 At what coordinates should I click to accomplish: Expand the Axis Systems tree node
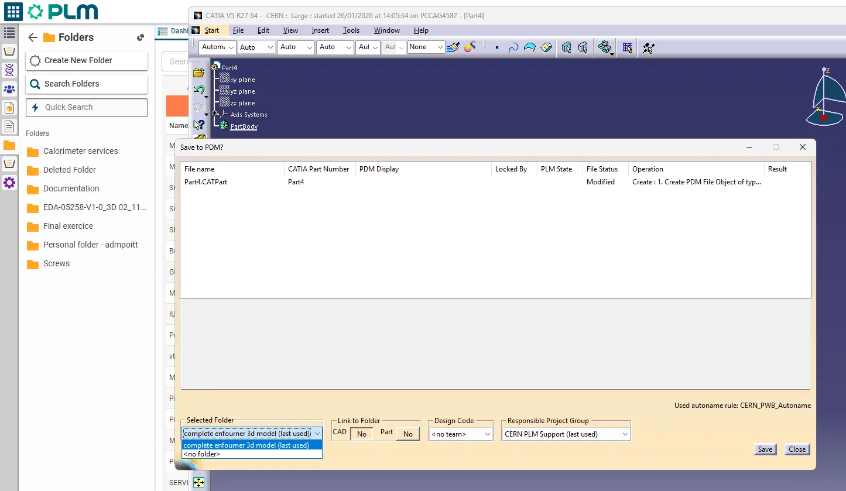pyautogui.click(x=215, y=114)
